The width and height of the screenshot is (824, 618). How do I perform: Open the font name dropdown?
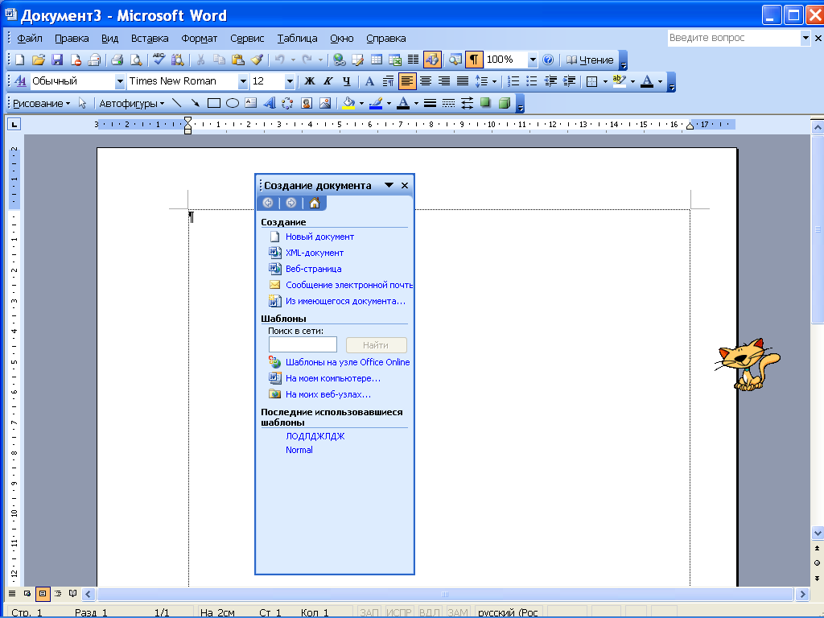pos(242,81)
